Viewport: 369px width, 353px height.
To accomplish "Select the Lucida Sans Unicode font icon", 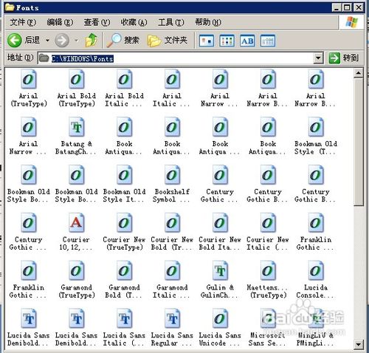I will pyautogui.click(x=220, y=319).
